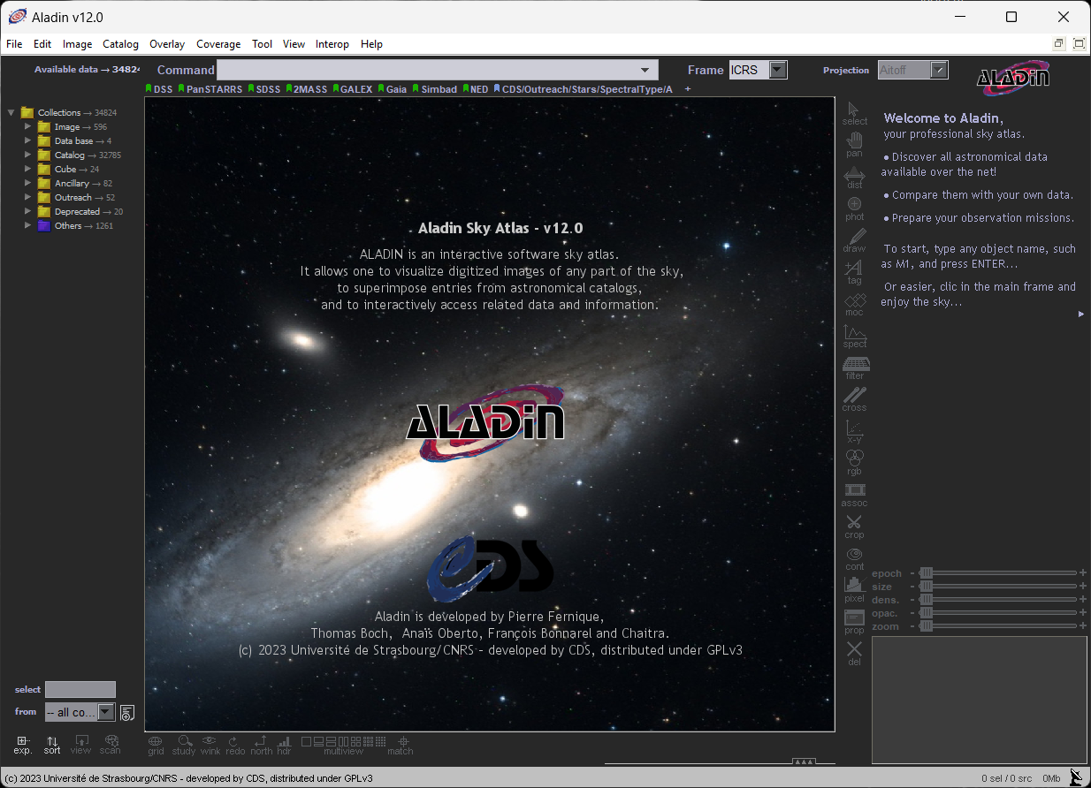Toggle the wink eye mode
Viewport: 1091px width, 788px height.
[x=210, y=745]
